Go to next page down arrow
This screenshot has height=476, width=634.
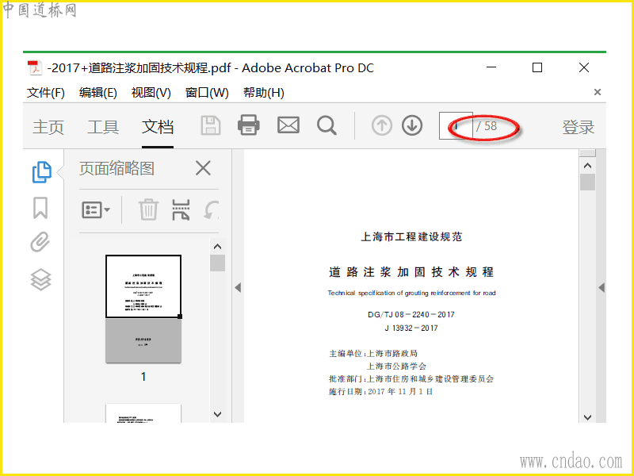pyautogui.click(x=412, y=125)
